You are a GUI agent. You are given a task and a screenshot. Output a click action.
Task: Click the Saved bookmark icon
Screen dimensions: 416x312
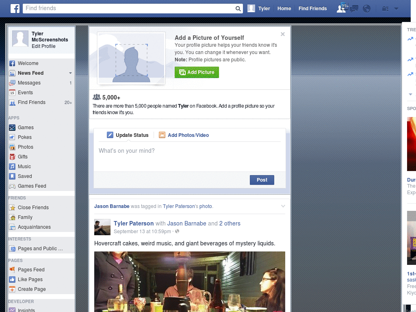12,176
